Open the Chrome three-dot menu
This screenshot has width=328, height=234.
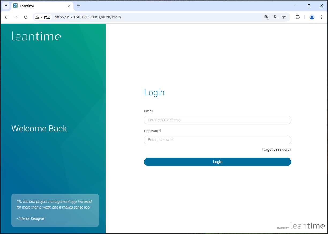(x=322, y=17)
